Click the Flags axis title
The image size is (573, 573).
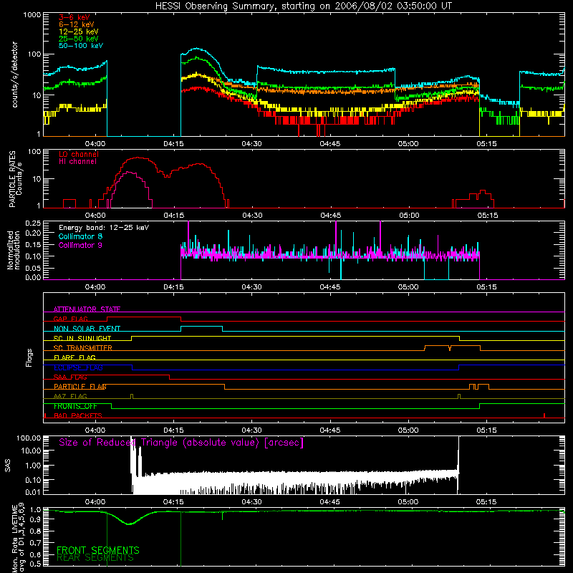coord(29,357)
